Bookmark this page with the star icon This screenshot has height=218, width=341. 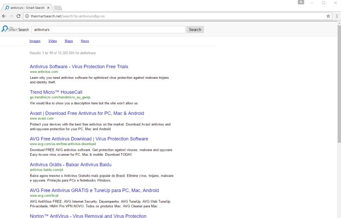328,16
